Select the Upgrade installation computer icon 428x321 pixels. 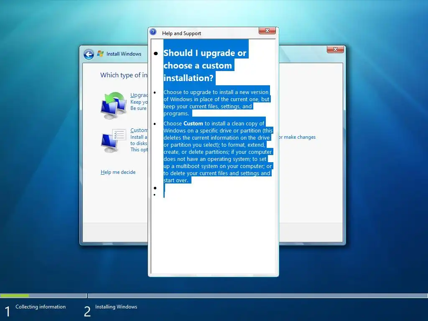tap(113, 106)
